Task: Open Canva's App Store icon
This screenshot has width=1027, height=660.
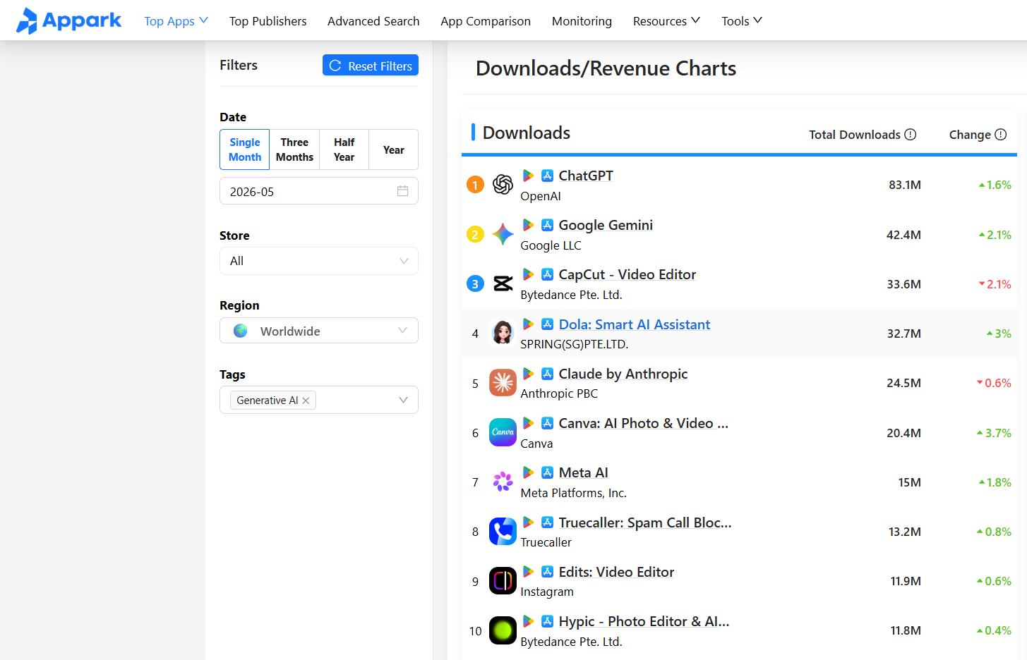Action: coord(547,423)
